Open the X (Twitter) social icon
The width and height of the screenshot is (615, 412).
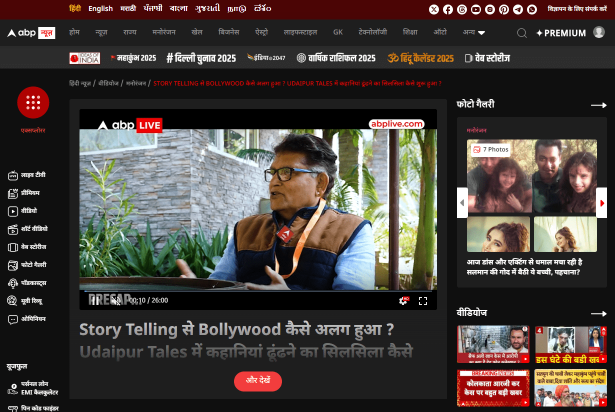coord(434,9)
